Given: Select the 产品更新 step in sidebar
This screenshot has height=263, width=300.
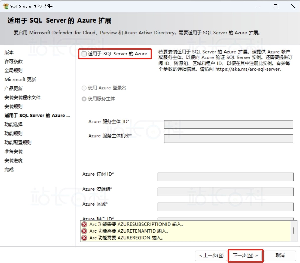Looking at the screenshot, I should (x=13, y=89).
